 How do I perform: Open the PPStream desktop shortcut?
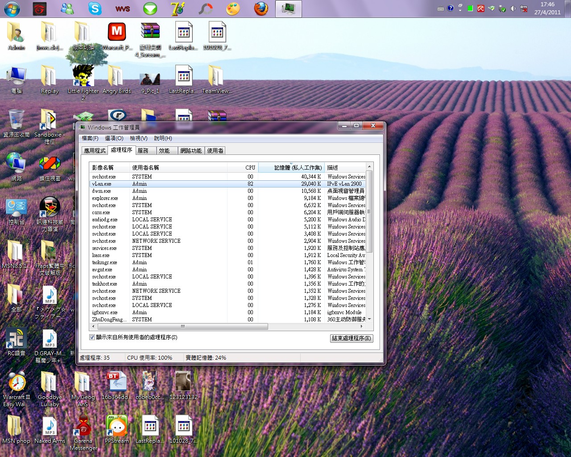click(116, 427)
